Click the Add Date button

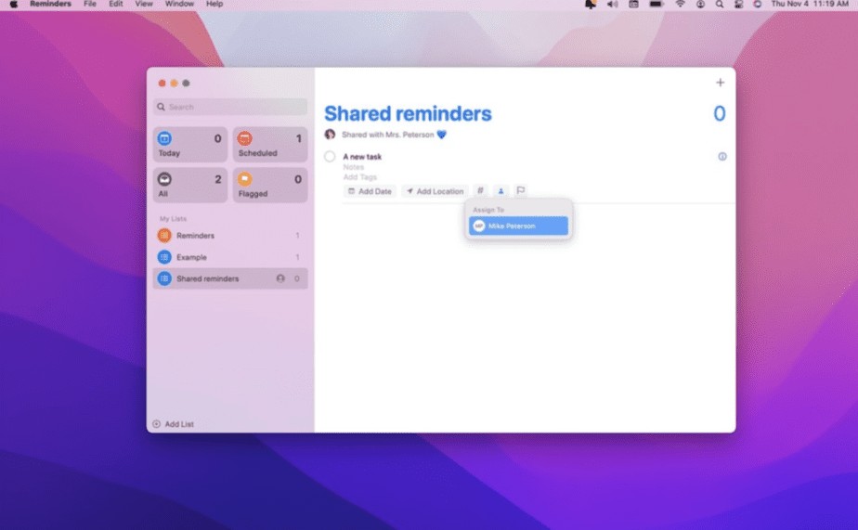(x=370, y=191)
